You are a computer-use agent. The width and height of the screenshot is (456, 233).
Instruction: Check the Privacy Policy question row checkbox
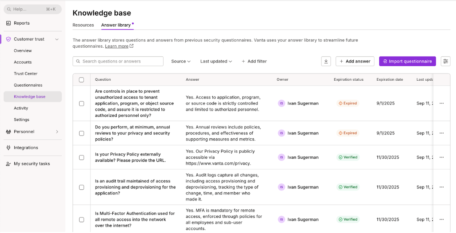[82, 157]
